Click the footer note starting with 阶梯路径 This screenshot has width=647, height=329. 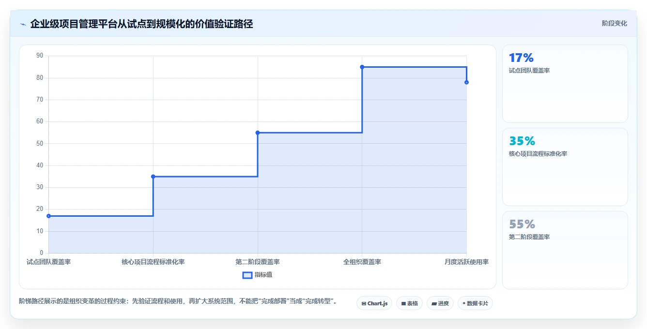[x=178, y=301]
